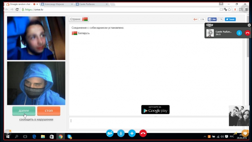
Task: Click stranger's webcam video
Action: pyautogui.click(x=36, y=38)
